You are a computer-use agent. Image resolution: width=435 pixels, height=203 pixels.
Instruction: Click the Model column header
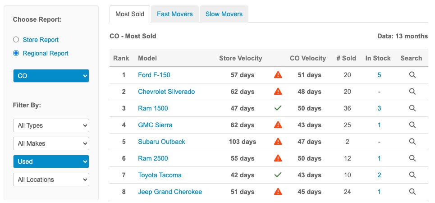147,58
